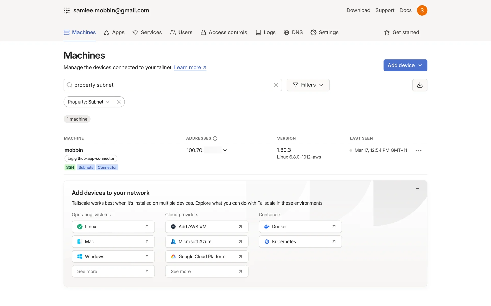
Task: Remove the Property: Subnet filter chip
Action: point(119,102)
